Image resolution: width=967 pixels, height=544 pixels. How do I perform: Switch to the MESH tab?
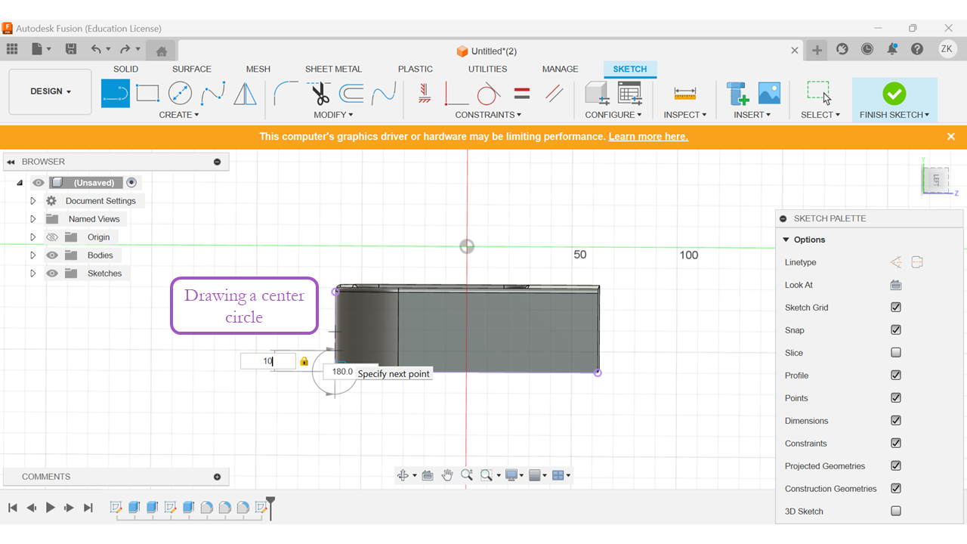(x=258, y=69)
